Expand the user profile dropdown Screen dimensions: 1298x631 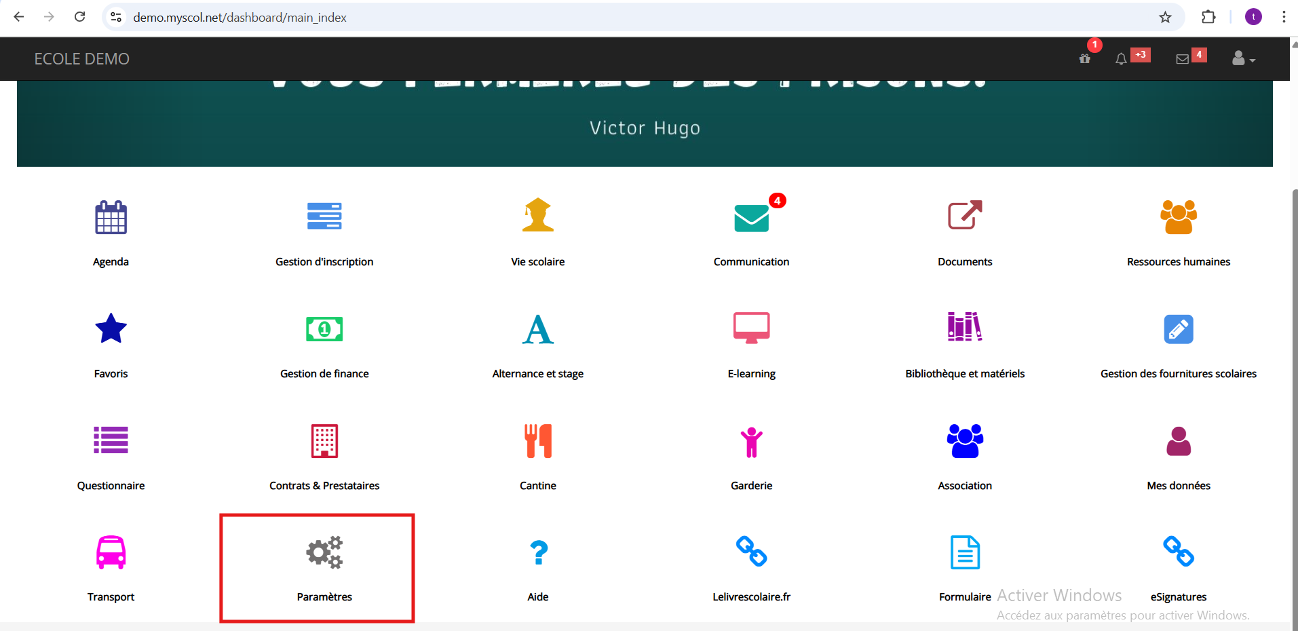pyautogui.click(x=1243, y=59)
